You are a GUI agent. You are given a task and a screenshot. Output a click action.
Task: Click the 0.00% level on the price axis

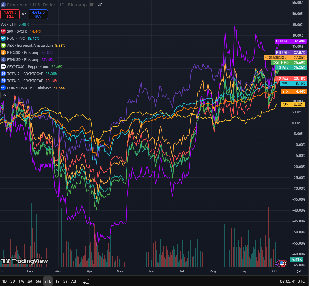(x=297, y=123)
